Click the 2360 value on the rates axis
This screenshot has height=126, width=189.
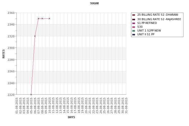click(x=11, y=13)
